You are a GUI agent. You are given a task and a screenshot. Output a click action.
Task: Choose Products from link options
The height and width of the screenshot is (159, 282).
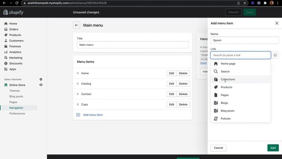coord(241,87)
